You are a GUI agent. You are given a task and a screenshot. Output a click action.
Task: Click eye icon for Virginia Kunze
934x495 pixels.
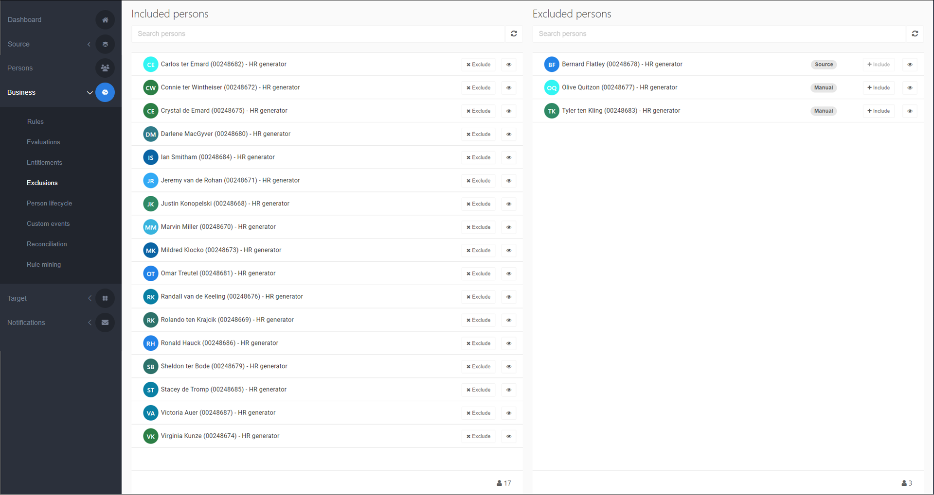pos(509,436)
